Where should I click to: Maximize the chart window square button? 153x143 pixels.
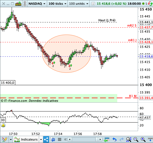point(12,4)
